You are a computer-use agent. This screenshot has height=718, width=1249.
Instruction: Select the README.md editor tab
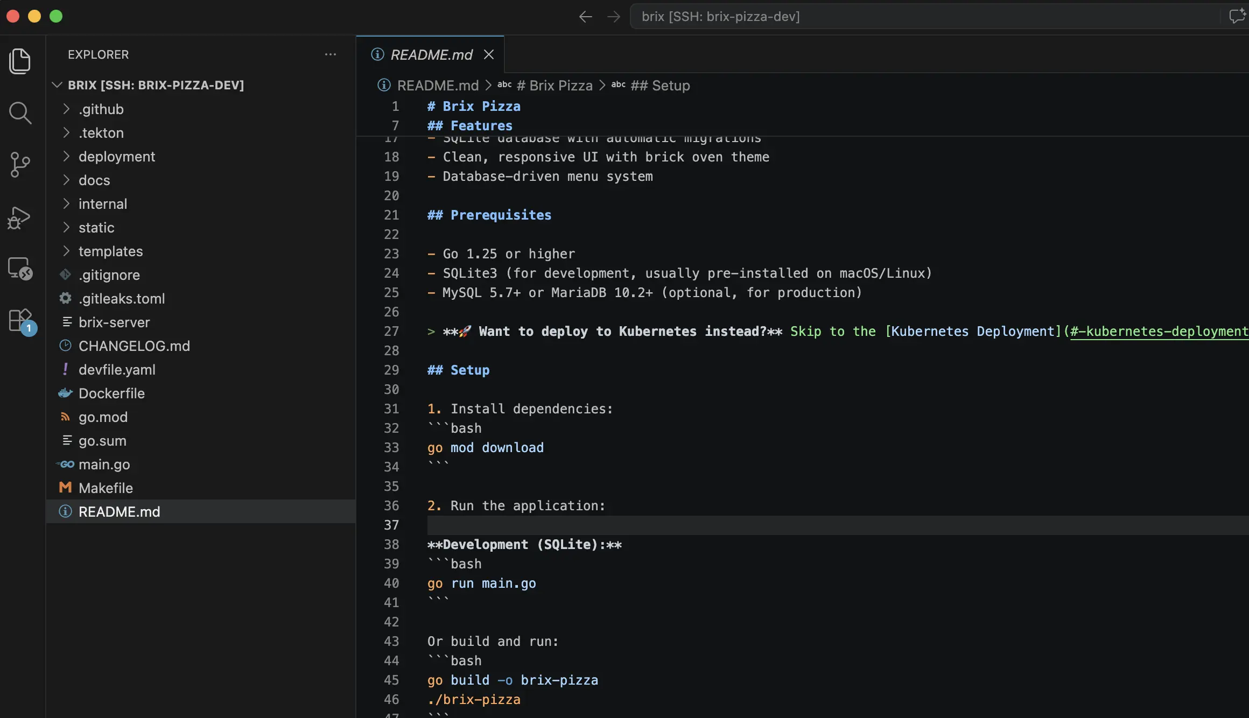click(x=430, y=54)
